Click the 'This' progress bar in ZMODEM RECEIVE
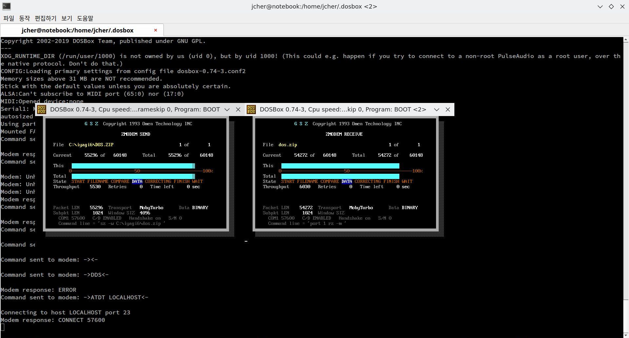Screen dimensions: 629x338 [x=340, y=166]
